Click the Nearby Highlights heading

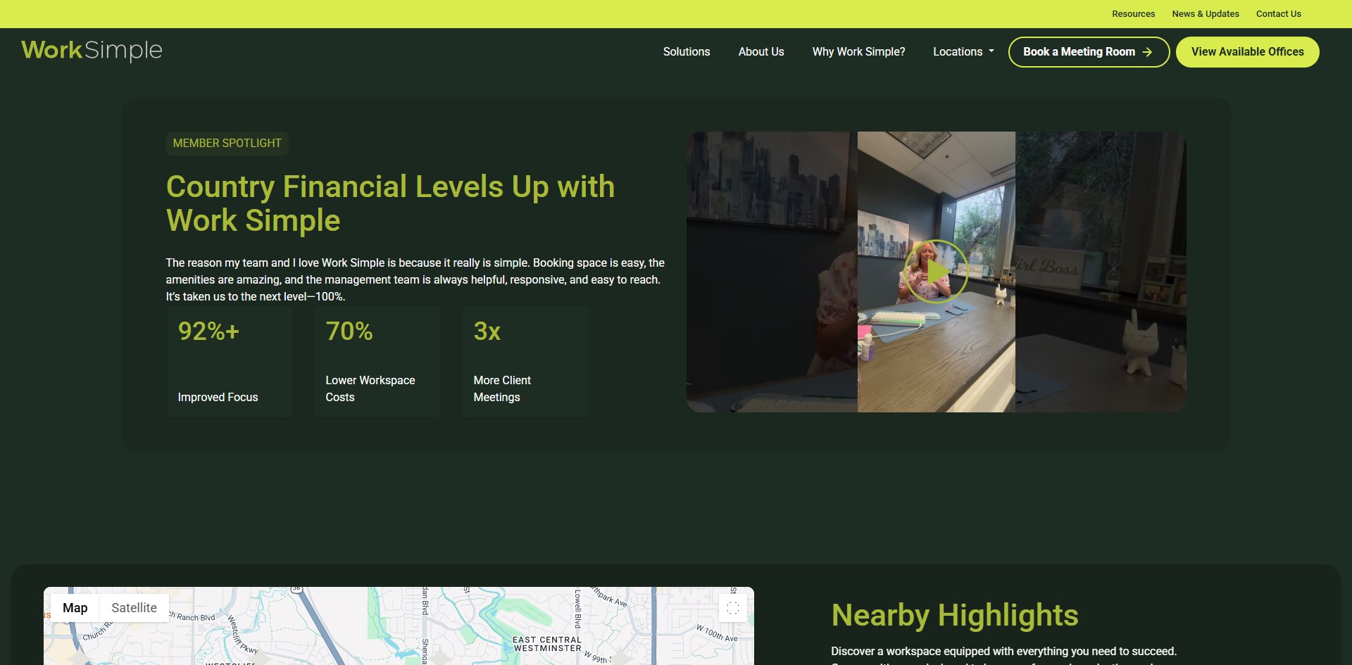955,615
